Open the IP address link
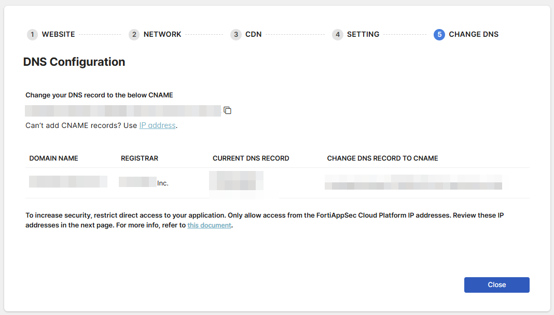Viewport: 554px width, 315px height. point(157,125)
